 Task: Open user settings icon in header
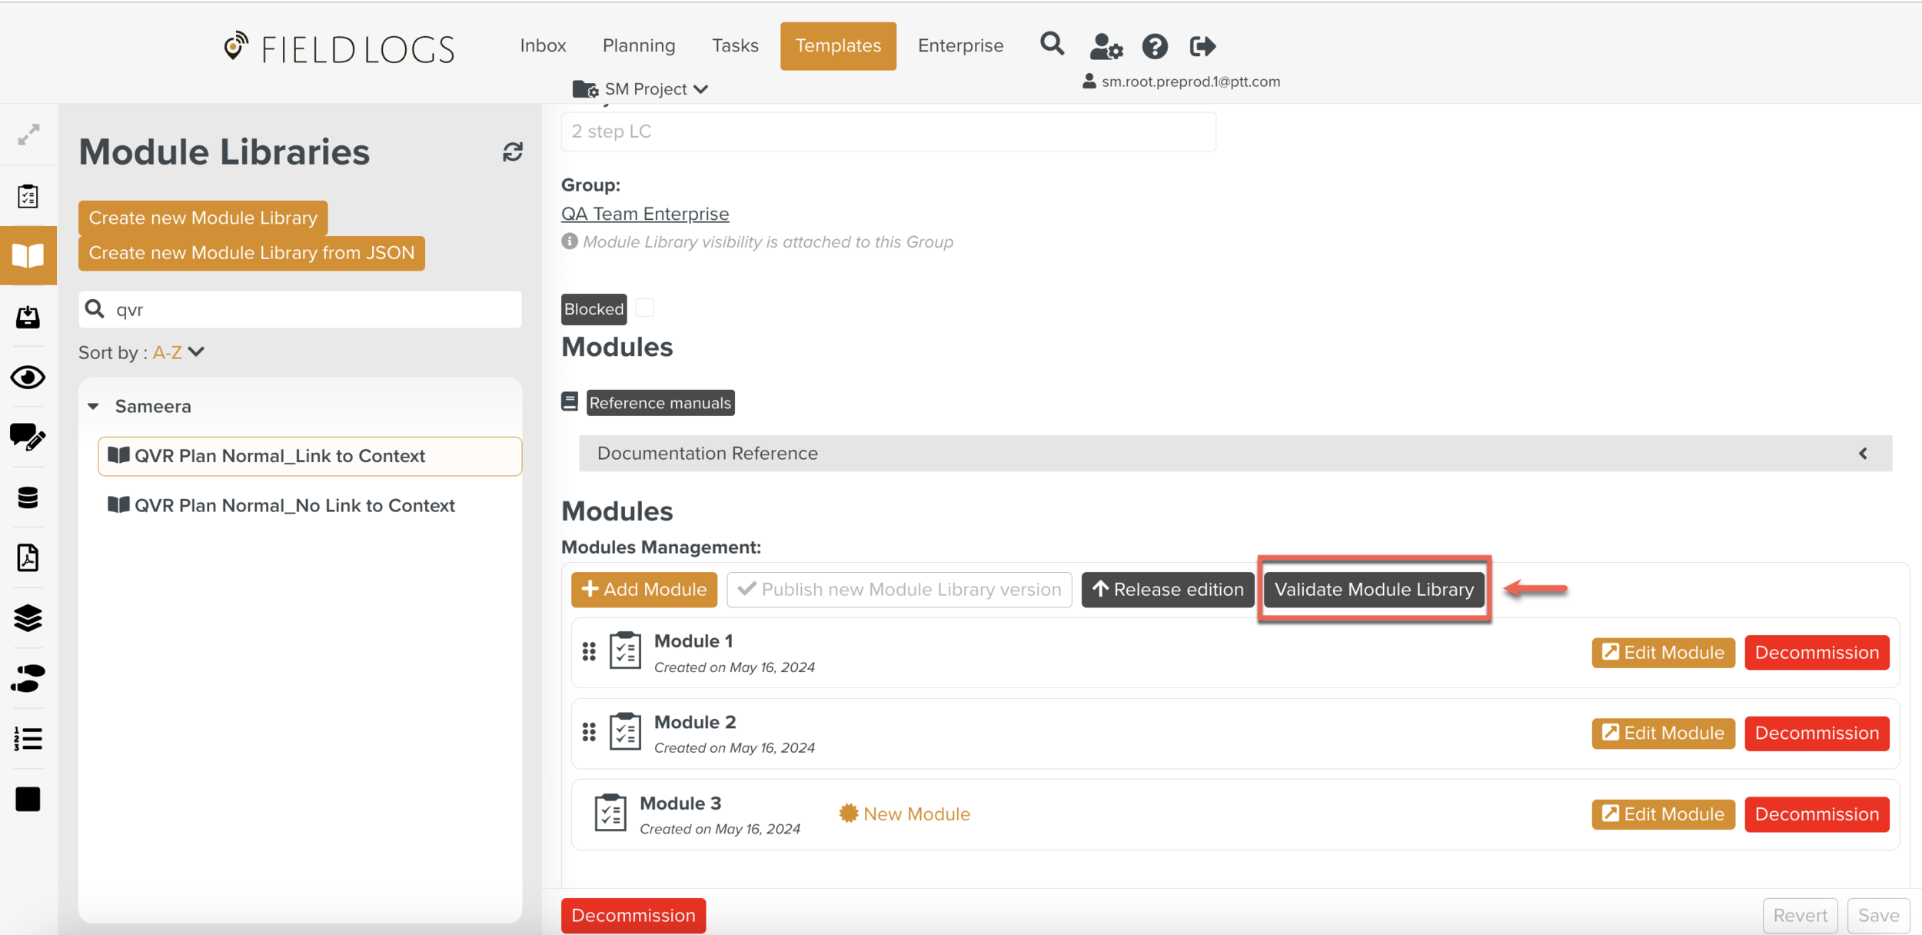(x=1106, y=47)
